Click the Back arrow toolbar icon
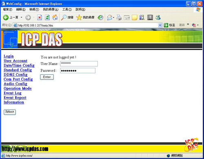This screenshot has width=204, height=159. pos(6,18)
